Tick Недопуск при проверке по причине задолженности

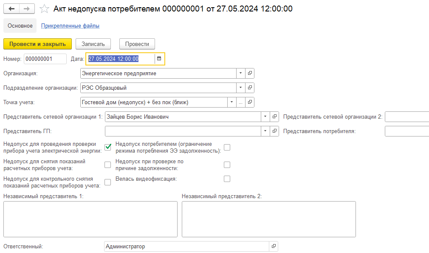tap(227, 165)
